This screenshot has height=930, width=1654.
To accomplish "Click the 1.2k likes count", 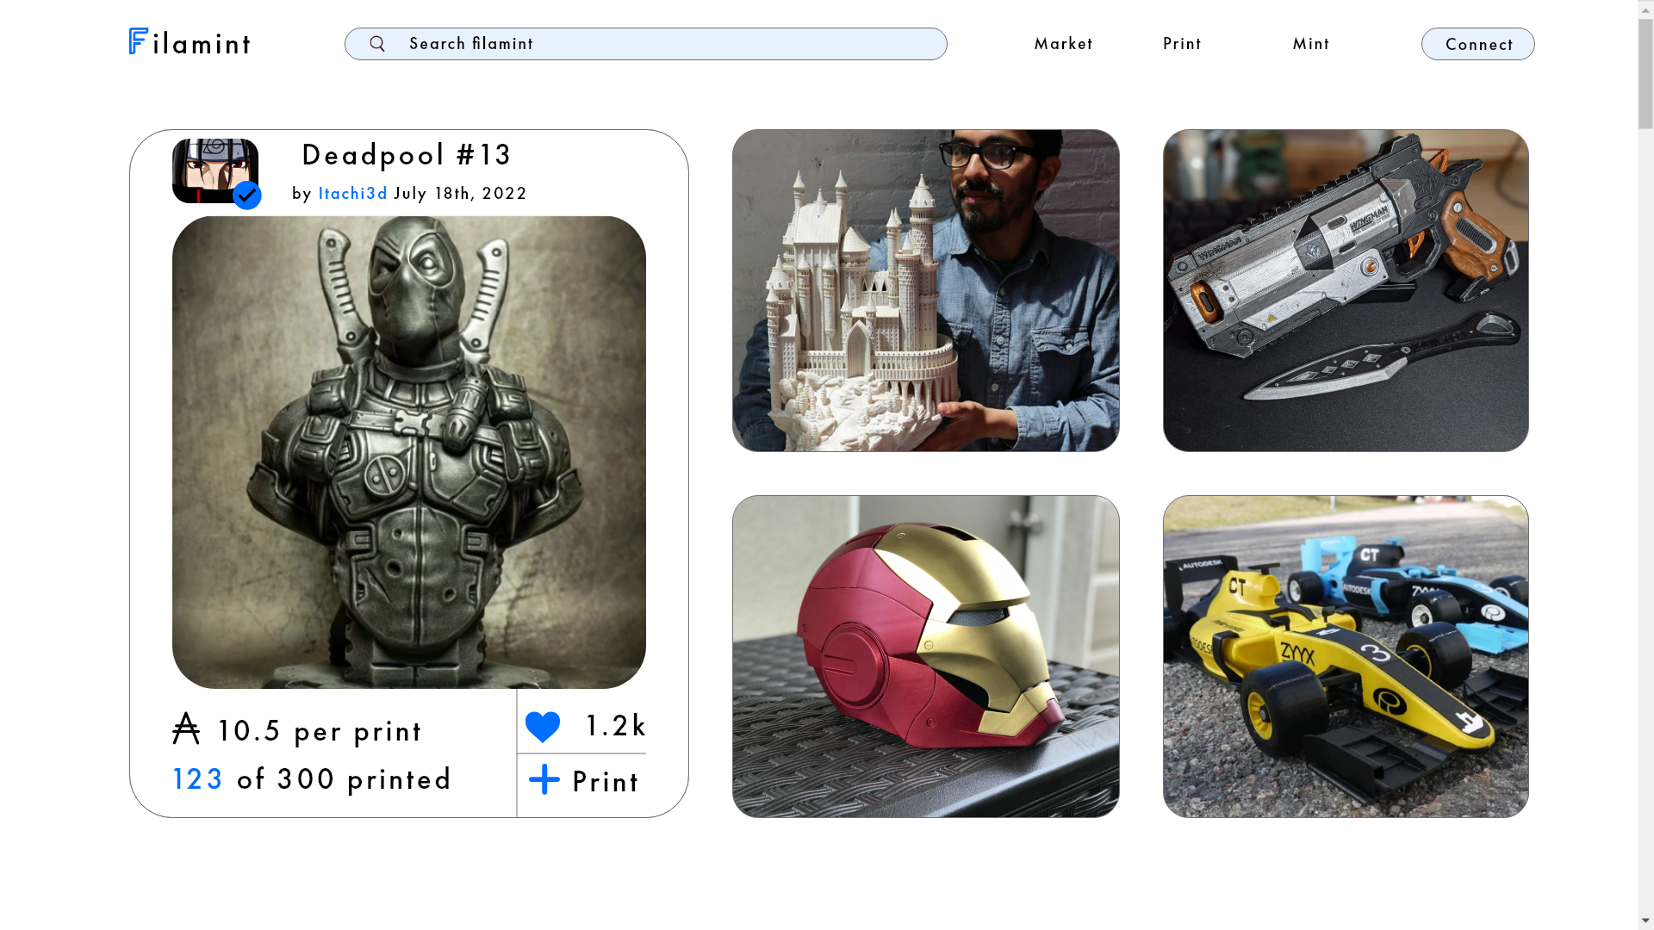I will click(x=615, y=726).
